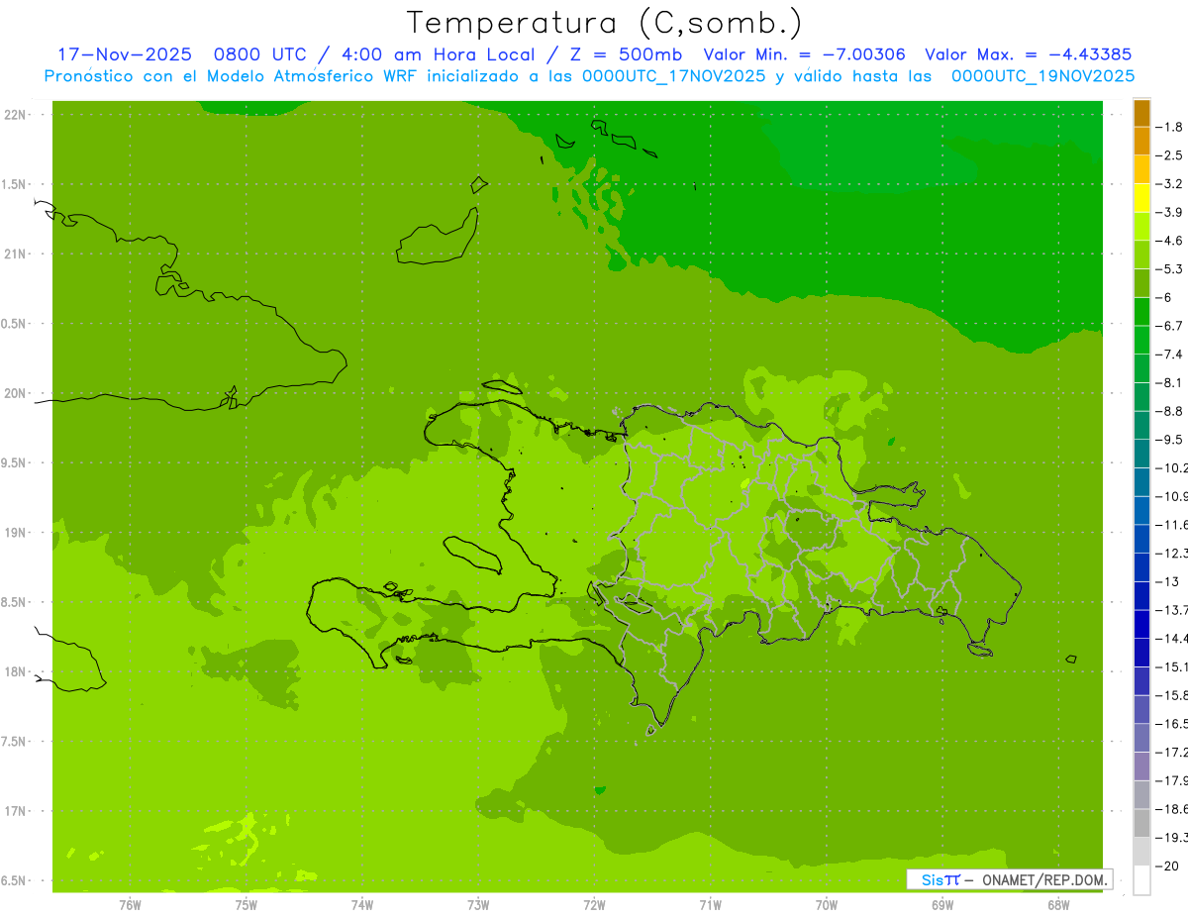1188x918 pixels.
Task: Click the legend value "-2.5"
Action: 1171,155
